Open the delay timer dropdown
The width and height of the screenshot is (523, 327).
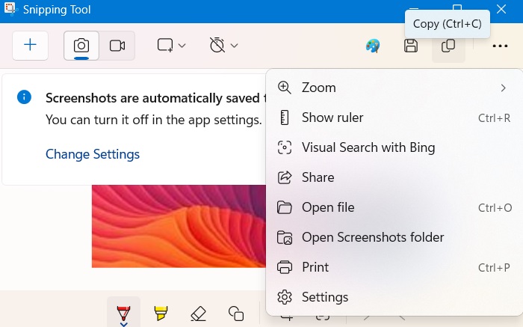pos(223,46)
